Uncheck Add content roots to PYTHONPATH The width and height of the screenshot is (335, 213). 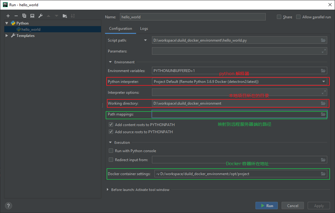(111, 125)
